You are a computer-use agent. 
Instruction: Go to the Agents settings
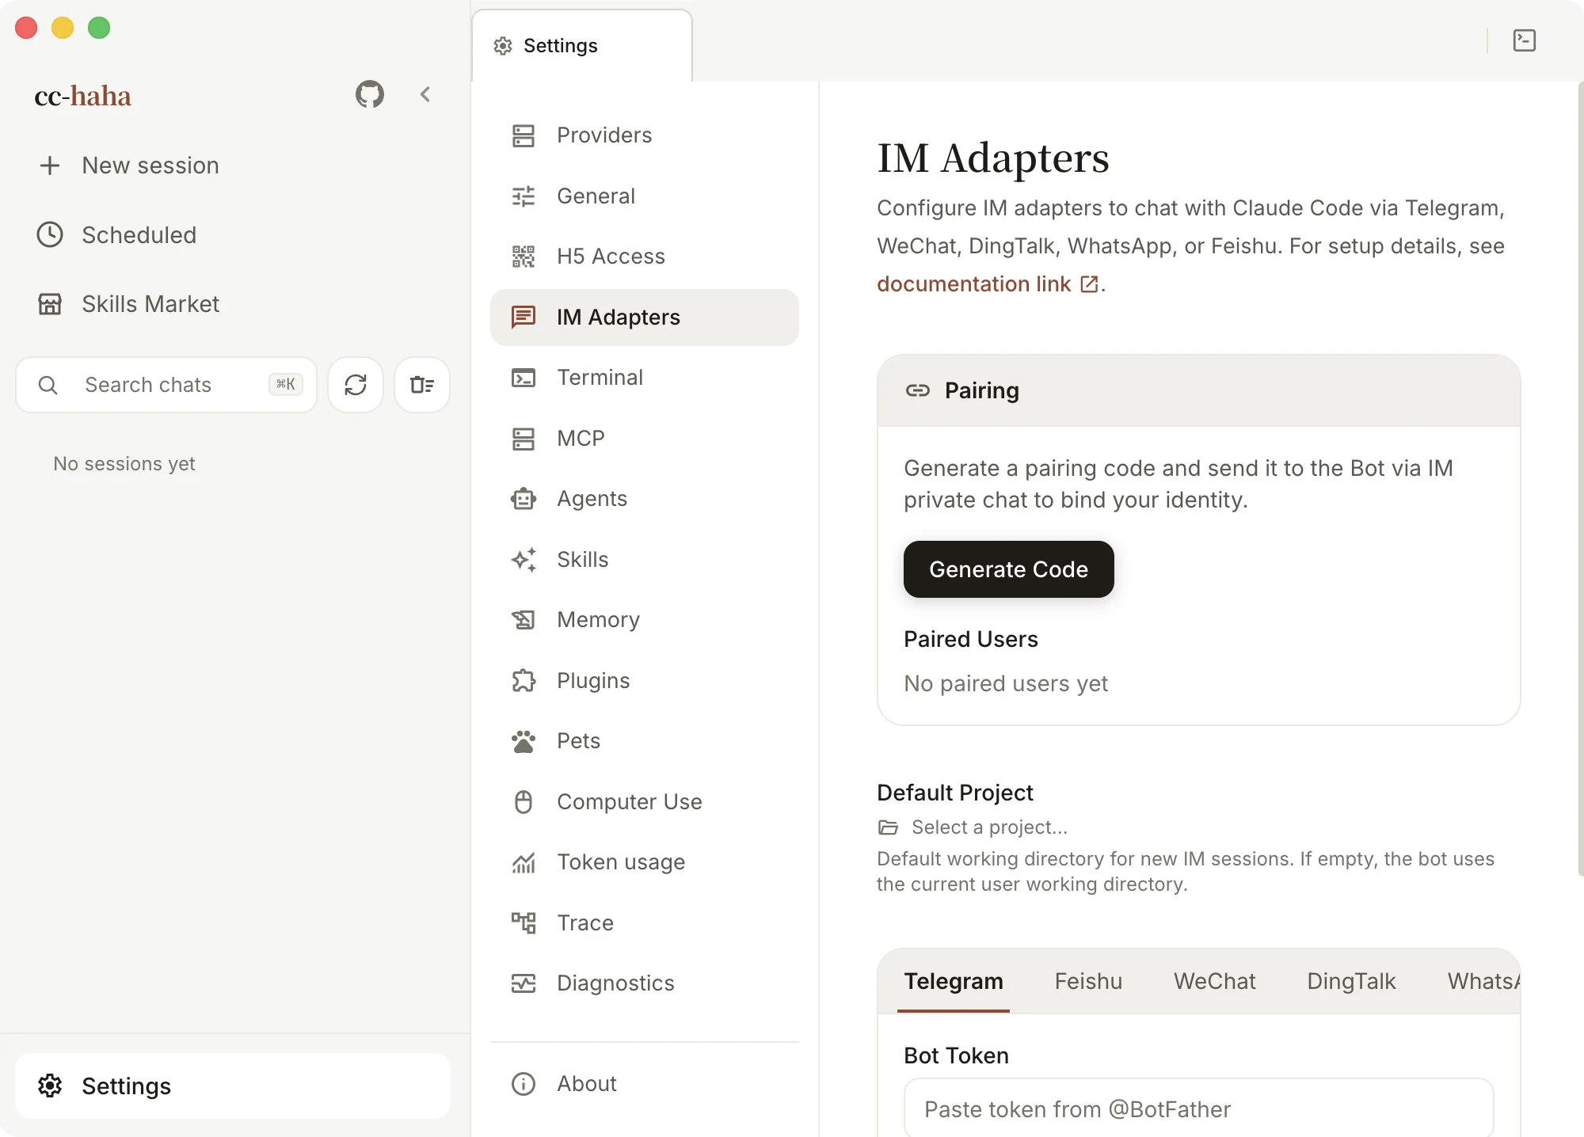coord(645,499)
